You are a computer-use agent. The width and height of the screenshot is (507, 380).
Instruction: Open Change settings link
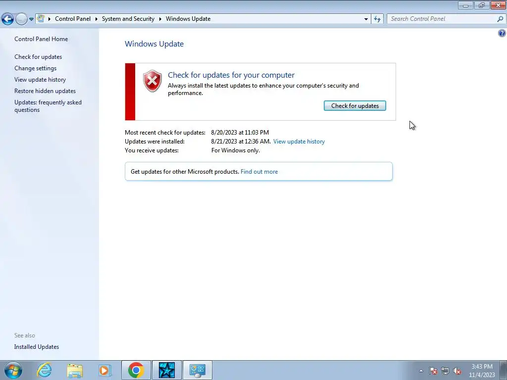(x=35, y=68)
